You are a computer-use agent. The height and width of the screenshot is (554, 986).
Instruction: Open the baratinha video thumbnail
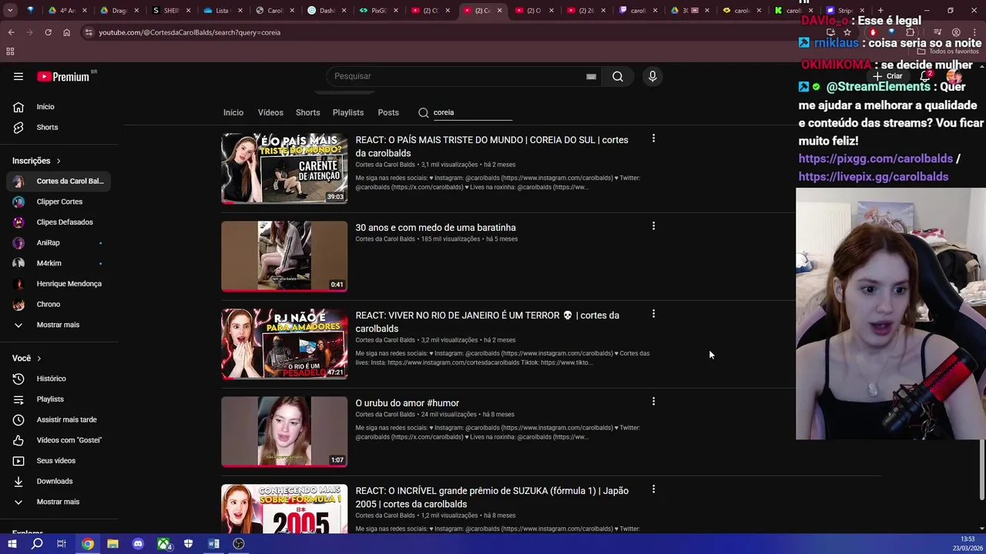pyautogui.click(x=284, y=256)
